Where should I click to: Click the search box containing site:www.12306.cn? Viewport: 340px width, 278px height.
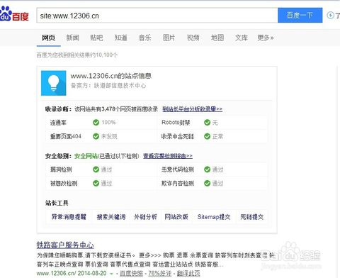point(157,16)
